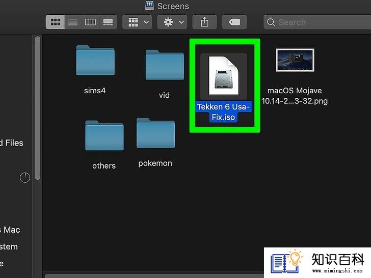Open the gear Action menu
This screenshot has height=278, width=371.
(172, 22)
